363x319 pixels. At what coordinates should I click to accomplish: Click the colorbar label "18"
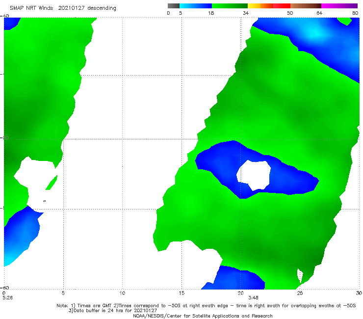pyautogui.click(x=211, y=13)
